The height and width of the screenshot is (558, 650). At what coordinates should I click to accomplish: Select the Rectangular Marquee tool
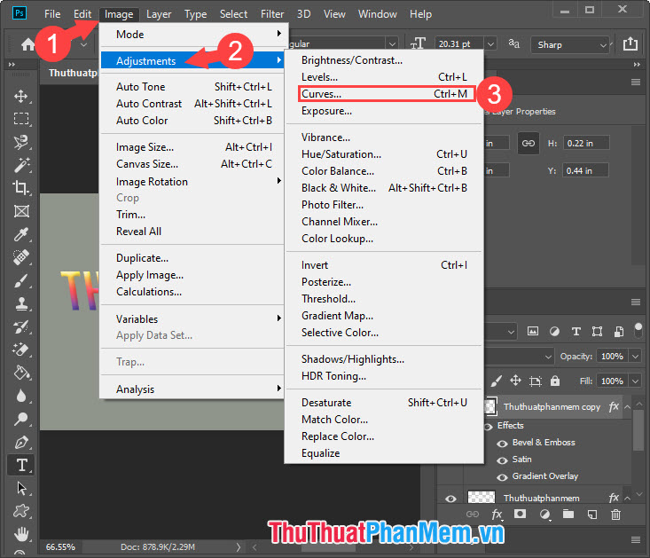click(20, 119)
